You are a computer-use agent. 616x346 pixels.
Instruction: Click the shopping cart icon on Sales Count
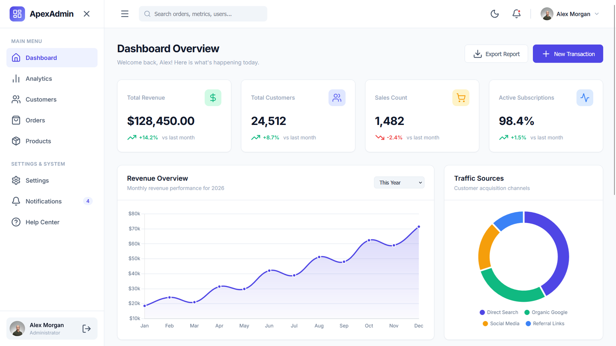click(461, 98)
